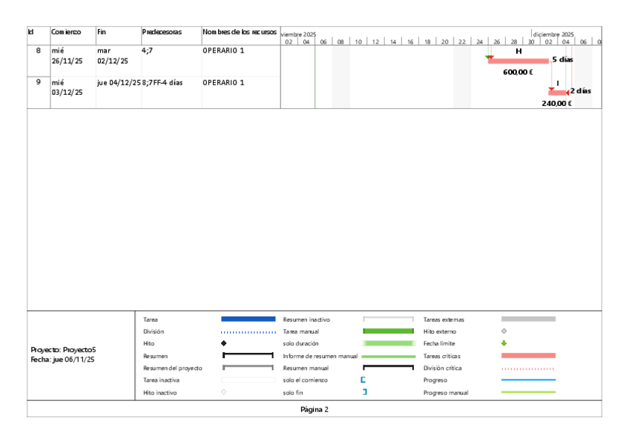This screenshot has width=629, height=444.
Task: Click the 'Nombres de los recursos' column header
Action: coord(240,32)
